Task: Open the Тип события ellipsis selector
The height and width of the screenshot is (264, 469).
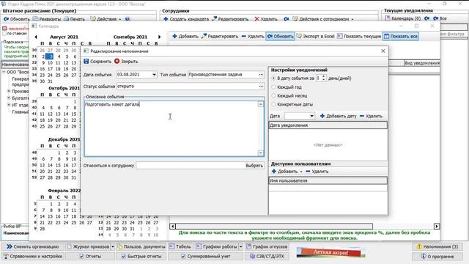Action: 261,75
